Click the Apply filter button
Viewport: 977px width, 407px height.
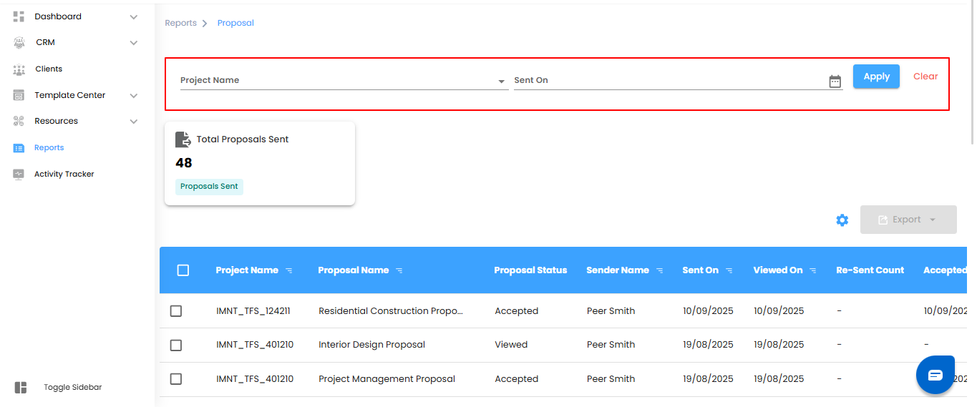coord(876,77)
